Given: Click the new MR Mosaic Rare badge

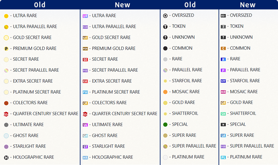Looking at the screenshot, I should [x=223, y=92].
